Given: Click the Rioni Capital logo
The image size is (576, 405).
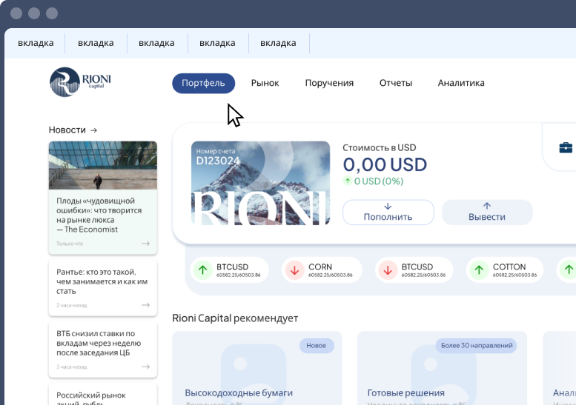Looking at the screenshot, I should click(80, 81).
